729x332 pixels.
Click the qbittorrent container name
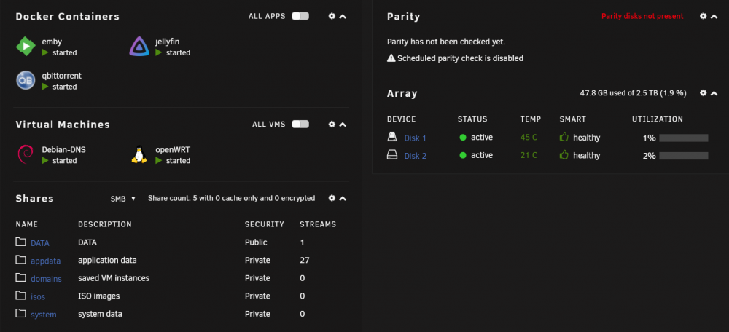point(62,76)
